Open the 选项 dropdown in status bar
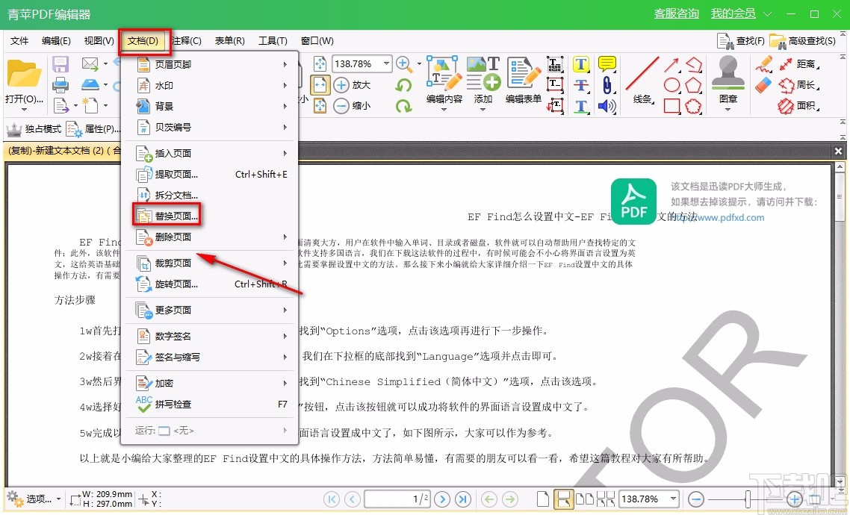This screenshot has width=850, height=515. tap(34, 499)
